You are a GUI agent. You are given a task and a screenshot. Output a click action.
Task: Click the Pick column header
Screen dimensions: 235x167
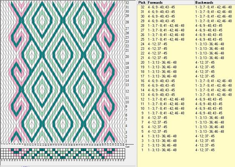pos(142,3)
